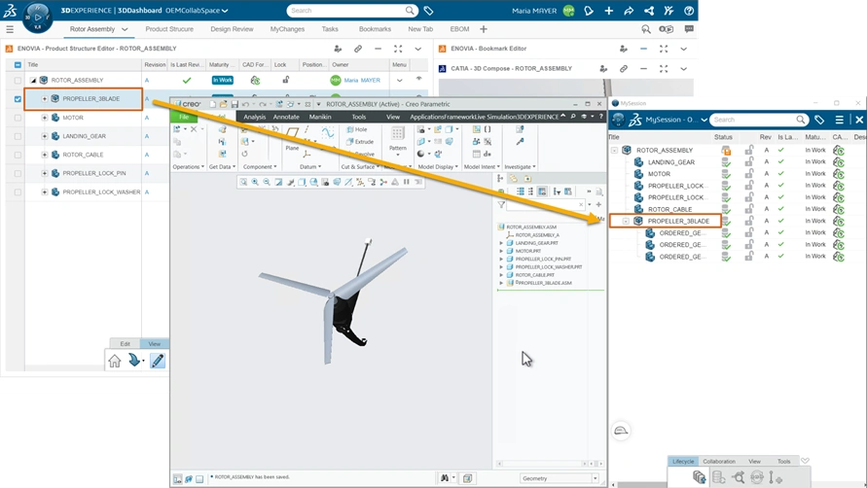
Task: Open the Annotate ribbon tab in Creo
Action: tap(286, 117)
